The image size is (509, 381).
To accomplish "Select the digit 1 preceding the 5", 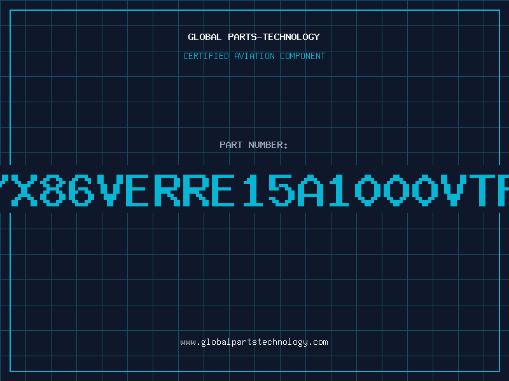I will pyautogui.click(x=253, y=190).
